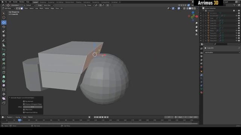The height and width of the screenshot is (135, 241).
Task: Enable Offset Even checkbox
Action: [24, 109]
